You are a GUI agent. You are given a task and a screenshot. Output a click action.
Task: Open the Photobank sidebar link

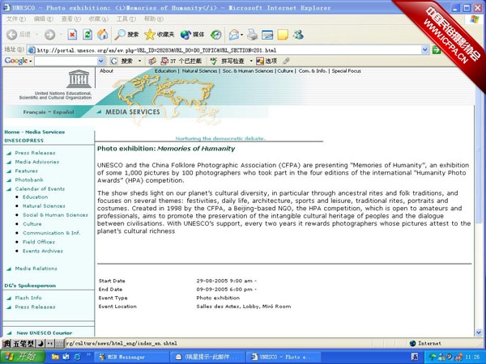tap(29, 180)
